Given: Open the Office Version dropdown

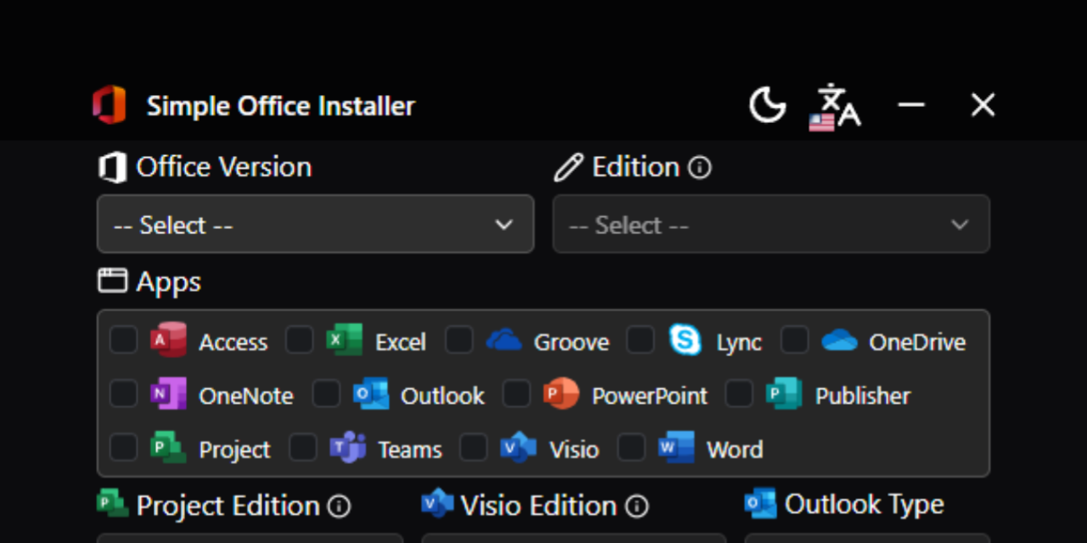Looking at the screenshot, I should pos(315,224).
